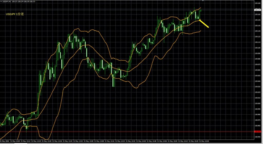
Task: Click time axis label 21 May 14:16
Action: 109,141
